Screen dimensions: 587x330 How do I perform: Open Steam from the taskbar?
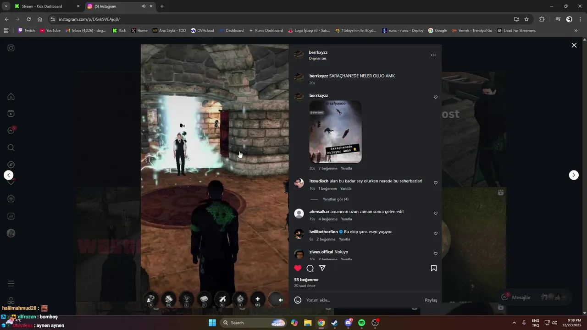click(335, 323)
